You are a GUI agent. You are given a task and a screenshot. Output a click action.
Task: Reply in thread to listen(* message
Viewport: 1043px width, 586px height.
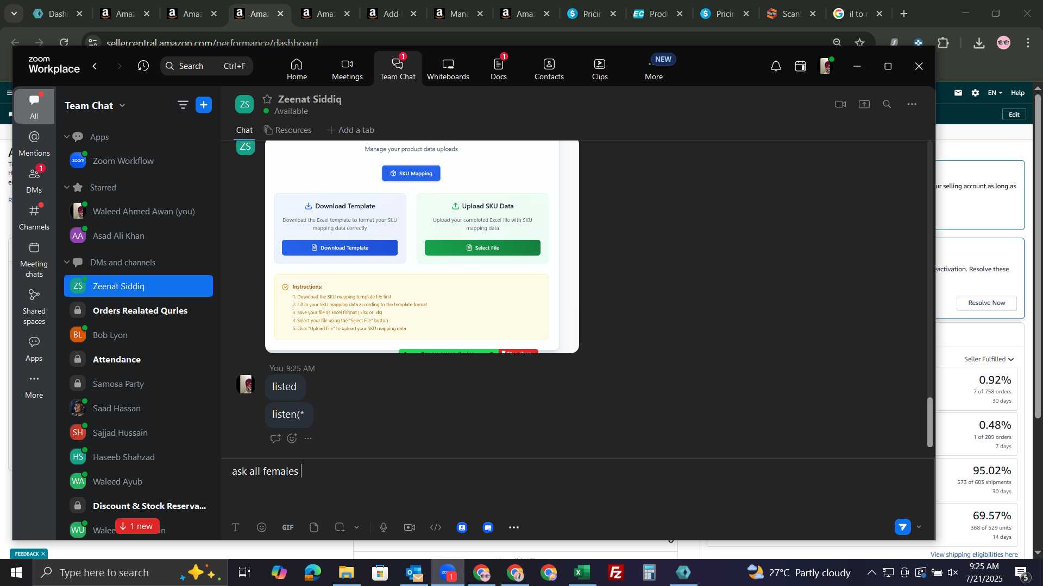point(275,438)
